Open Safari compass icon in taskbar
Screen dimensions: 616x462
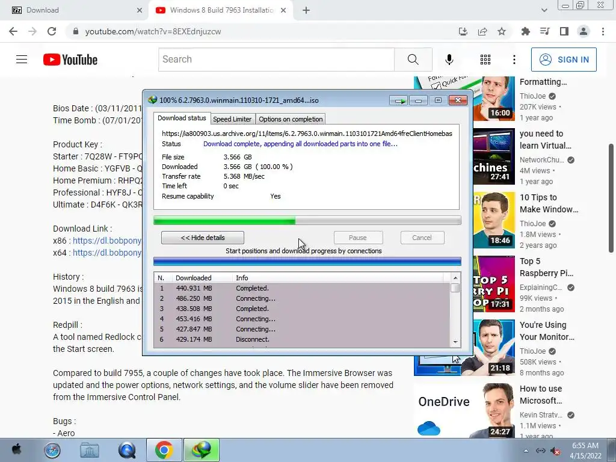pyautogui.click(x=52, y=450)
